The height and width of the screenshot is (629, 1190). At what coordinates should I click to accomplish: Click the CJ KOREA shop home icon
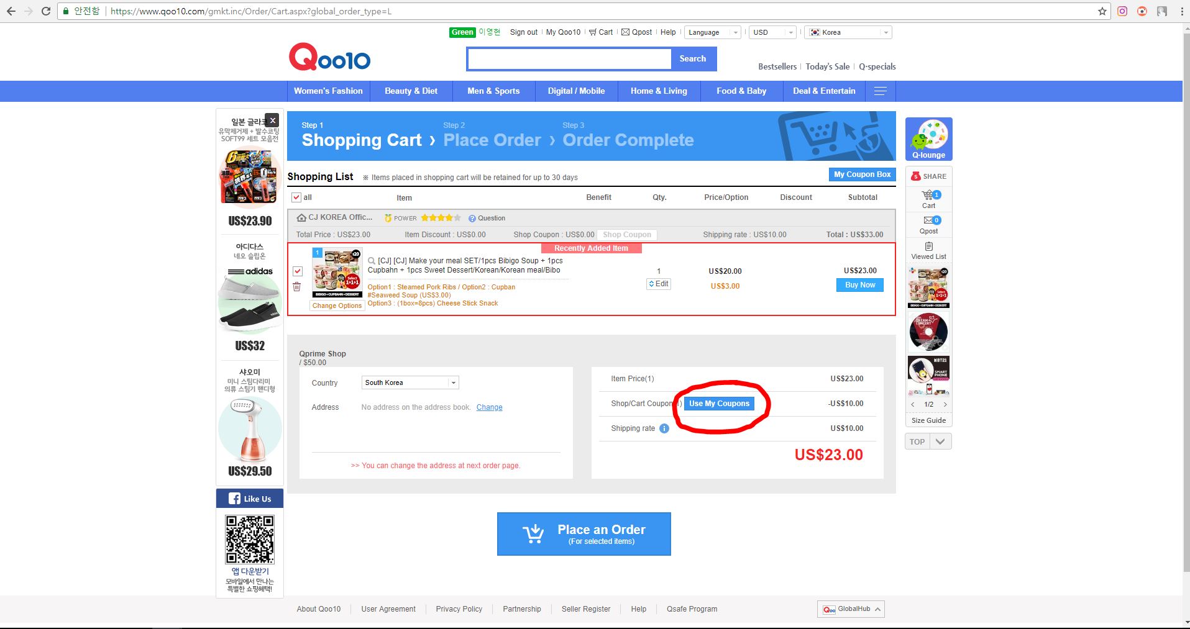coord(301,218)
